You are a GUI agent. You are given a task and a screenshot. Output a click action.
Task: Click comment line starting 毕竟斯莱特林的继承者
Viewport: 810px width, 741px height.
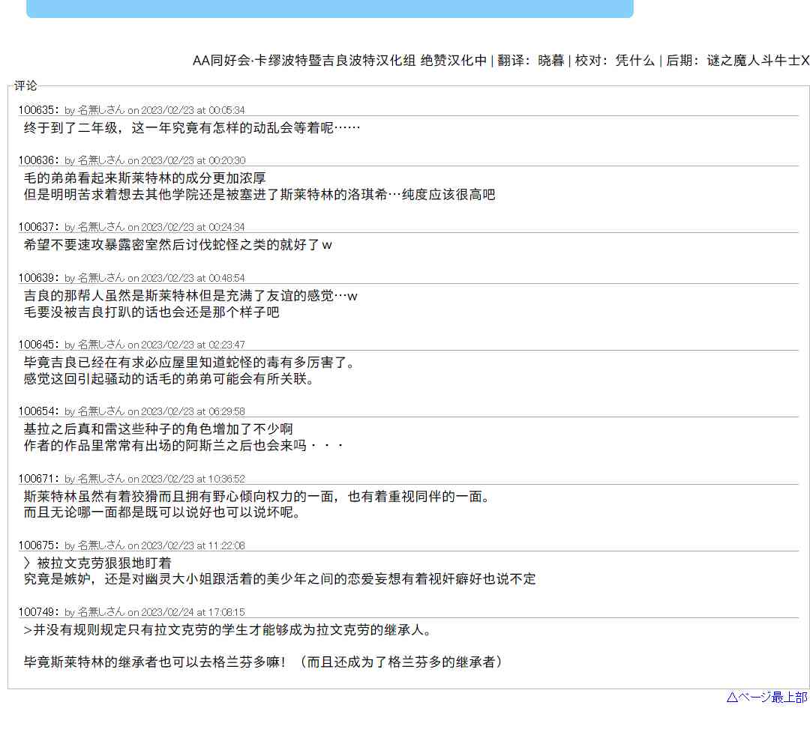tap(262, 662)
